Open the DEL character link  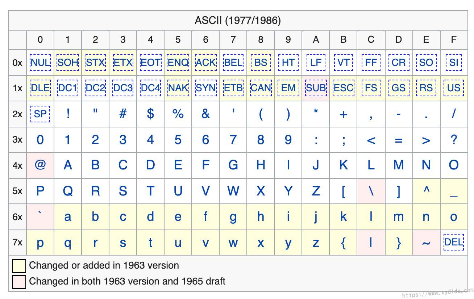click(454, 242)
